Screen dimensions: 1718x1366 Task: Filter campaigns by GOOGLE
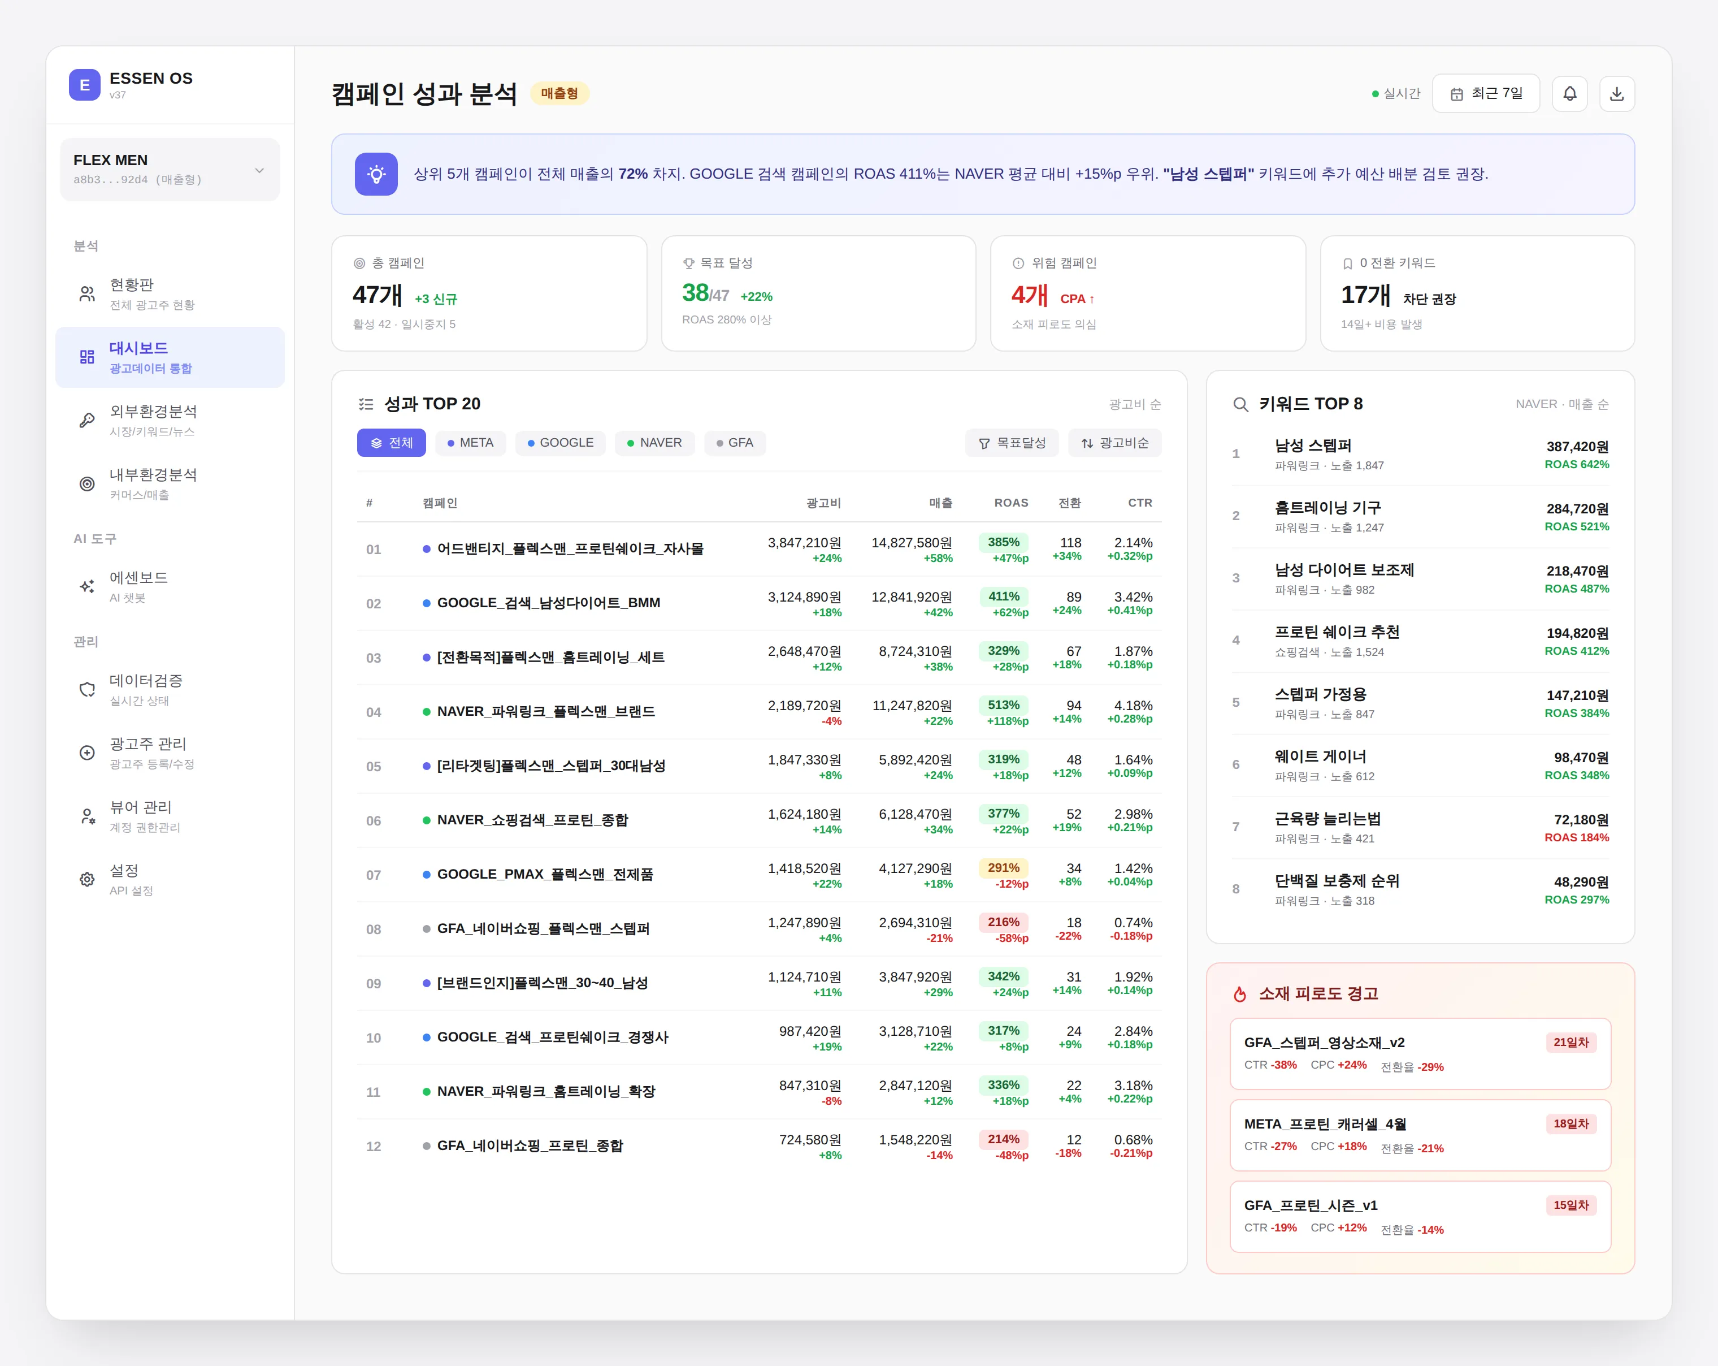click(560, 443)
